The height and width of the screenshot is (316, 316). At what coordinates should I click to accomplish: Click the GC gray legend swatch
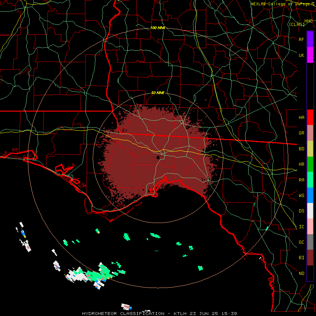click(310, 242)
